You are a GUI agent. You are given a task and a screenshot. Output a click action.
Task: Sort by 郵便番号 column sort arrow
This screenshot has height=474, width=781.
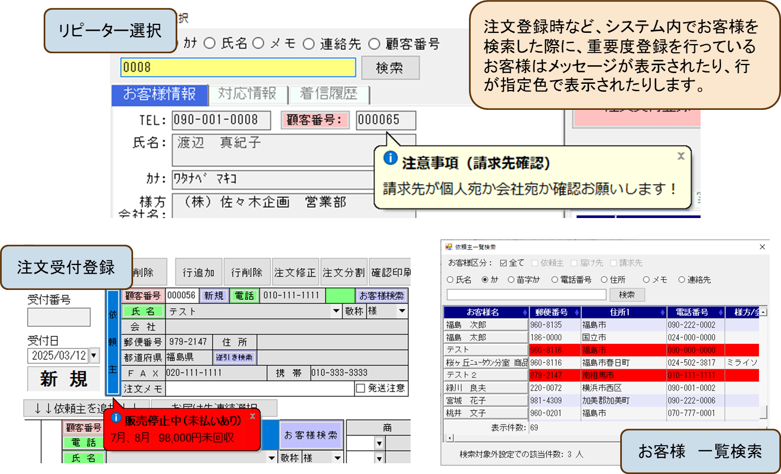577,313
